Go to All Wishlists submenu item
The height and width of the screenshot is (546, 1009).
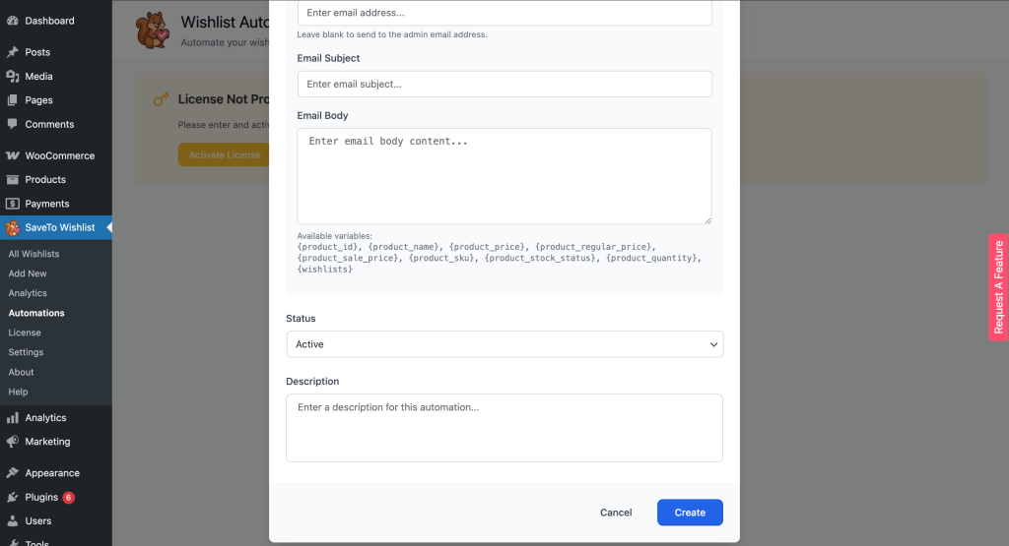click(x=34, y=254)
